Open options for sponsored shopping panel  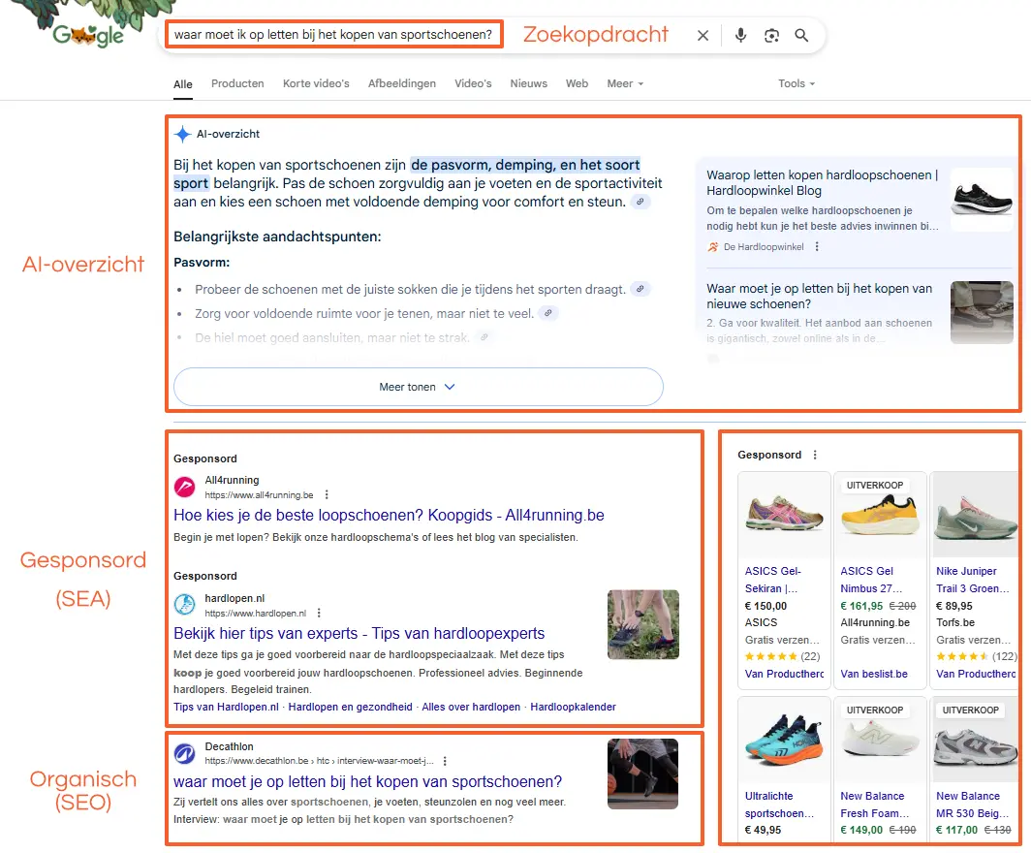coord(815,455)
